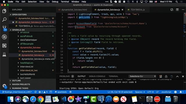Open the DEBUG CONSOLE panel tab
This screenshot has height=104, width=186.
97,76
